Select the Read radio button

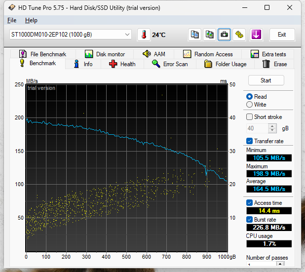click(249, 97)
